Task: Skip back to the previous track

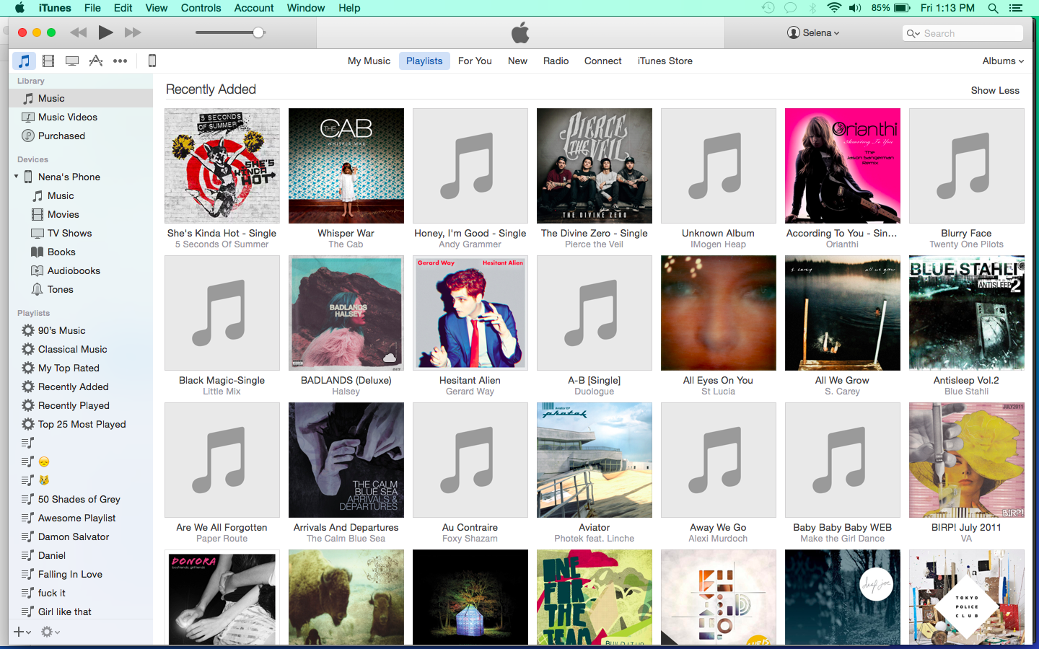Action: point(78,32)
